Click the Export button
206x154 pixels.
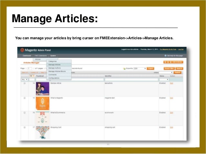click(x=150, y=68)
